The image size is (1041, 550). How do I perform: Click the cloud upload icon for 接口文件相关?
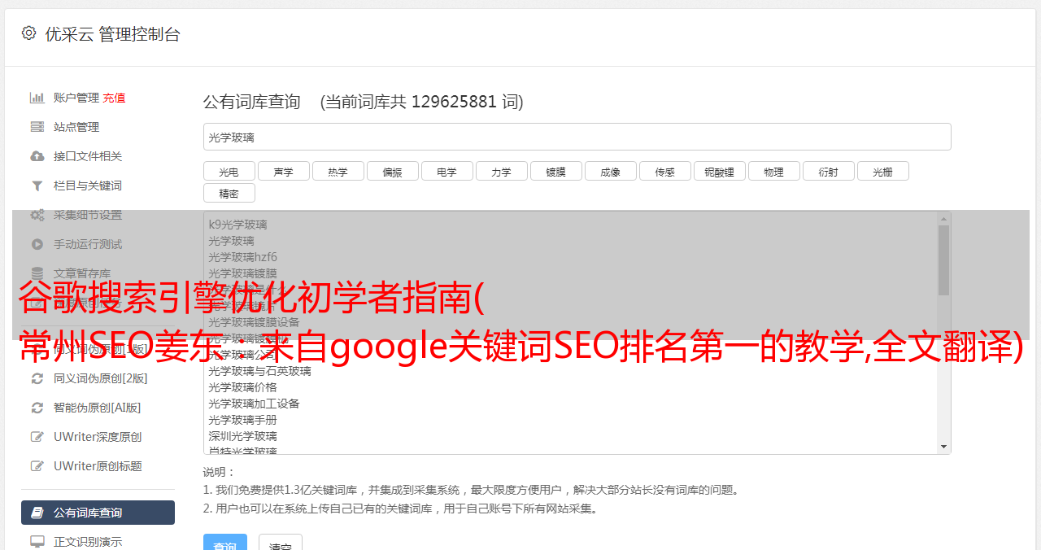[x=37, y=156]
